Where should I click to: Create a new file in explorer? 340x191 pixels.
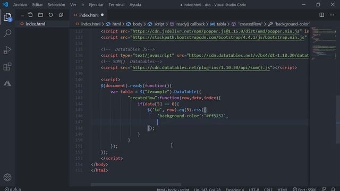30,15
